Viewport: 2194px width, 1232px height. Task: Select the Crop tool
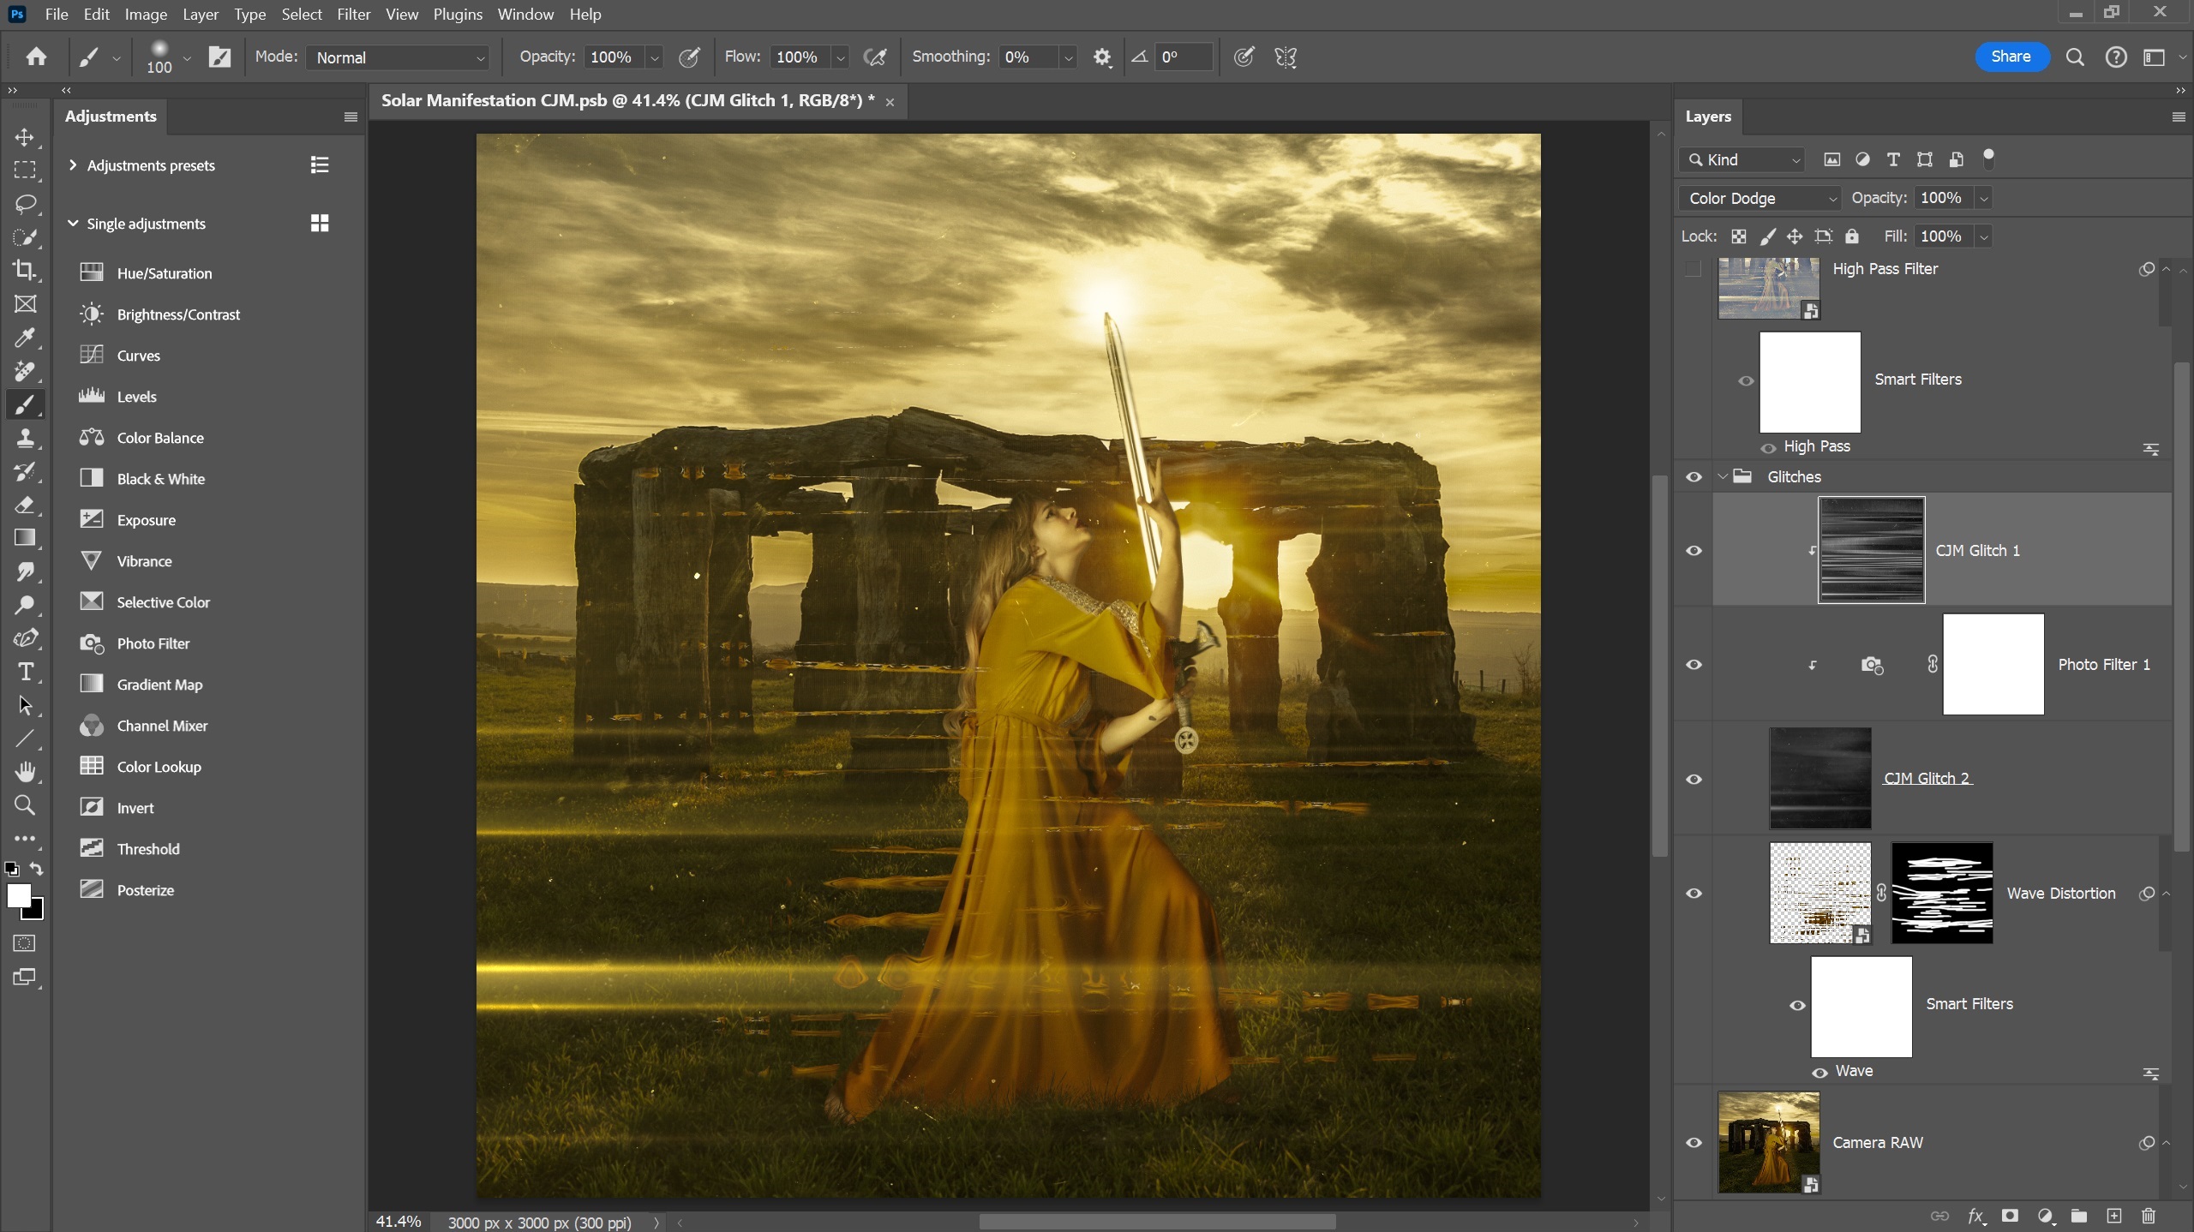25,271
